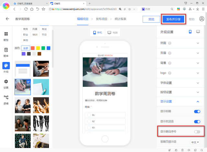Click the lightning speed-mode icon in address bar

coord(125,9)
